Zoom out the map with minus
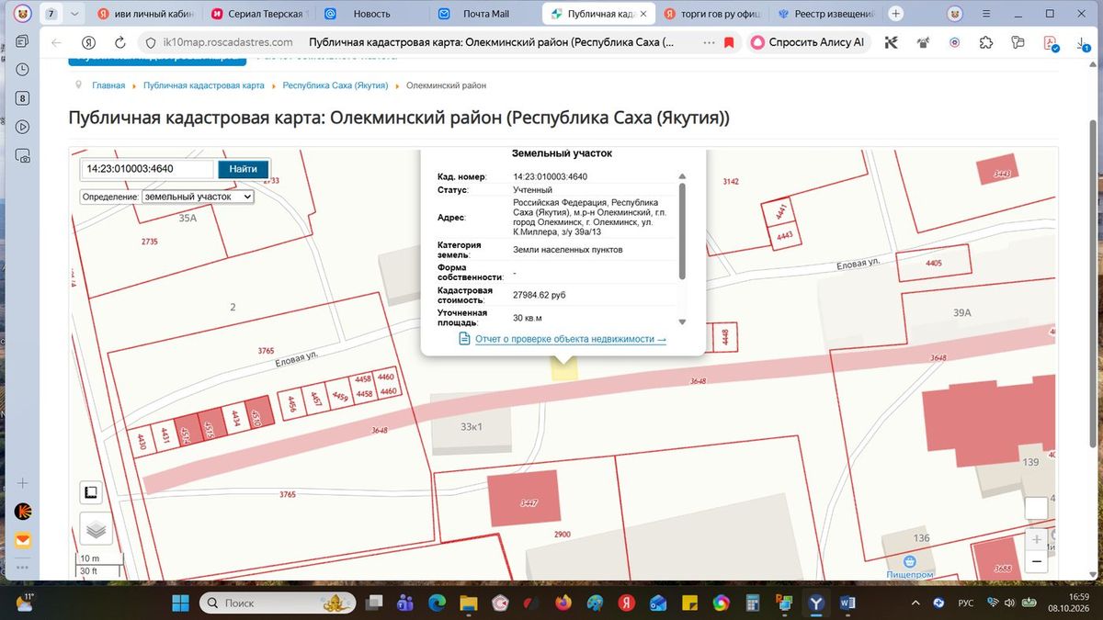This screenshot has width=1103, height=620. pyautogui.click(x=1037, y=561)
